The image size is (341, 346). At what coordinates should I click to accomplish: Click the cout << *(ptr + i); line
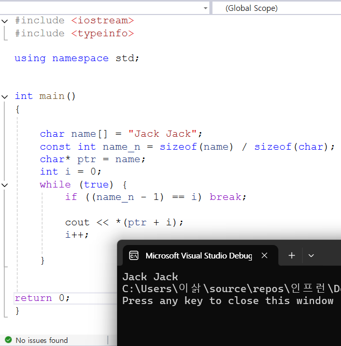pos(124,222)
